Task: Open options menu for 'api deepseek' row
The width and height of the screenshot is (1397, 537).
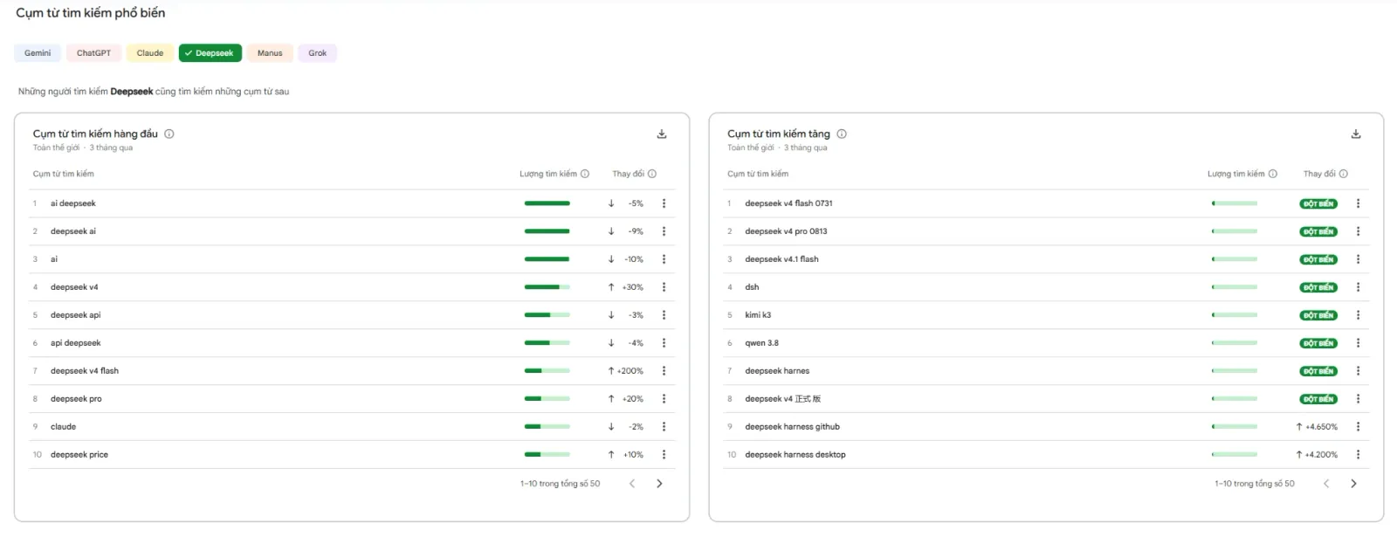Action: (664, 343)
